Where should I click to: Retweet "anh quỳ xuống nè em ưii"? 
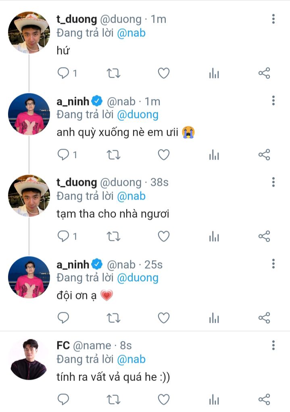coord(113,155)
